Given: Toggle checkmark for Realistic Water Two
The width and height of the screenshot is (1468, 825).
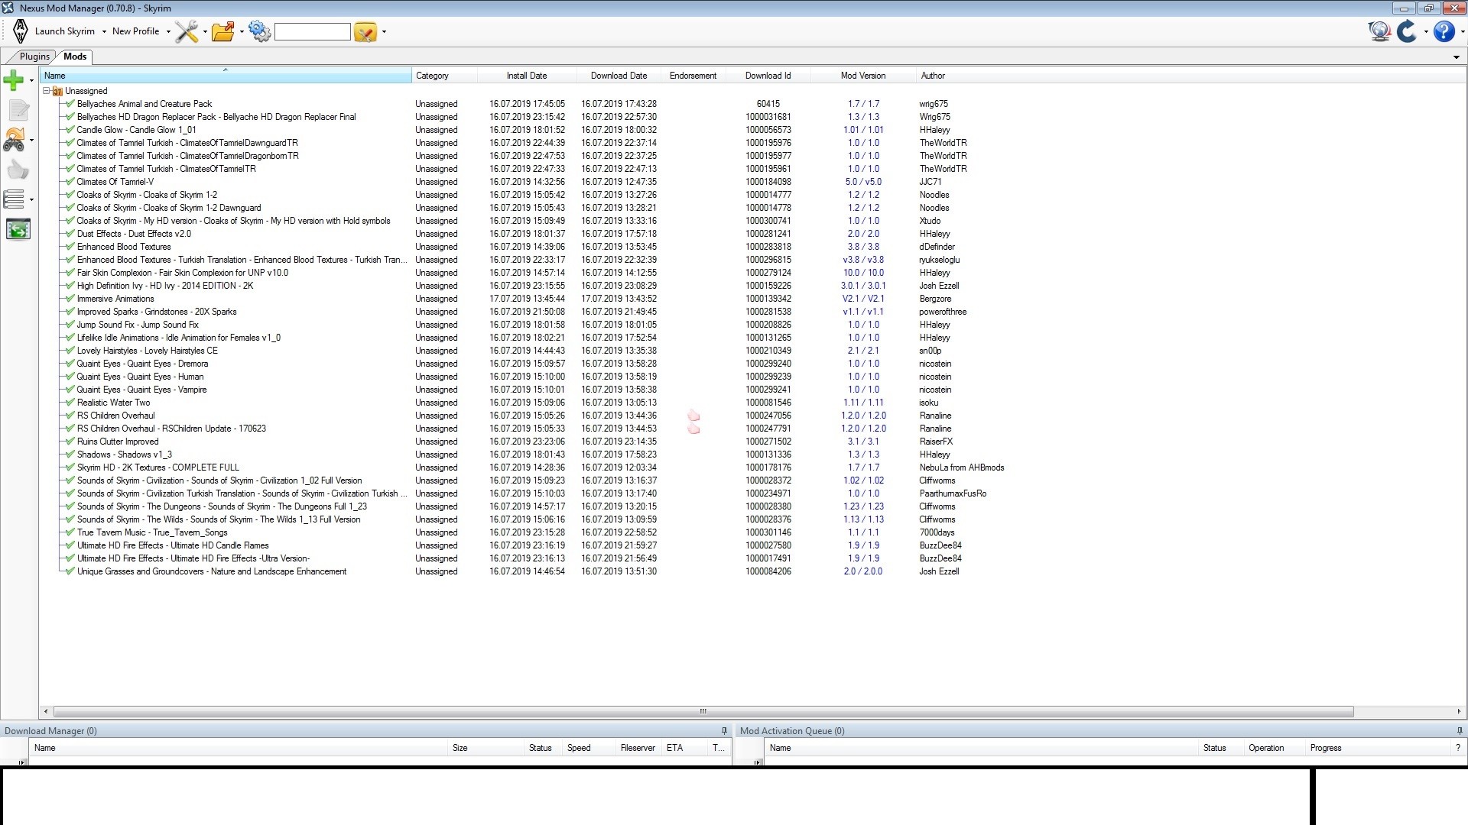Looking at the screenshot, I should pyautogui.click(x=70, y=403).
